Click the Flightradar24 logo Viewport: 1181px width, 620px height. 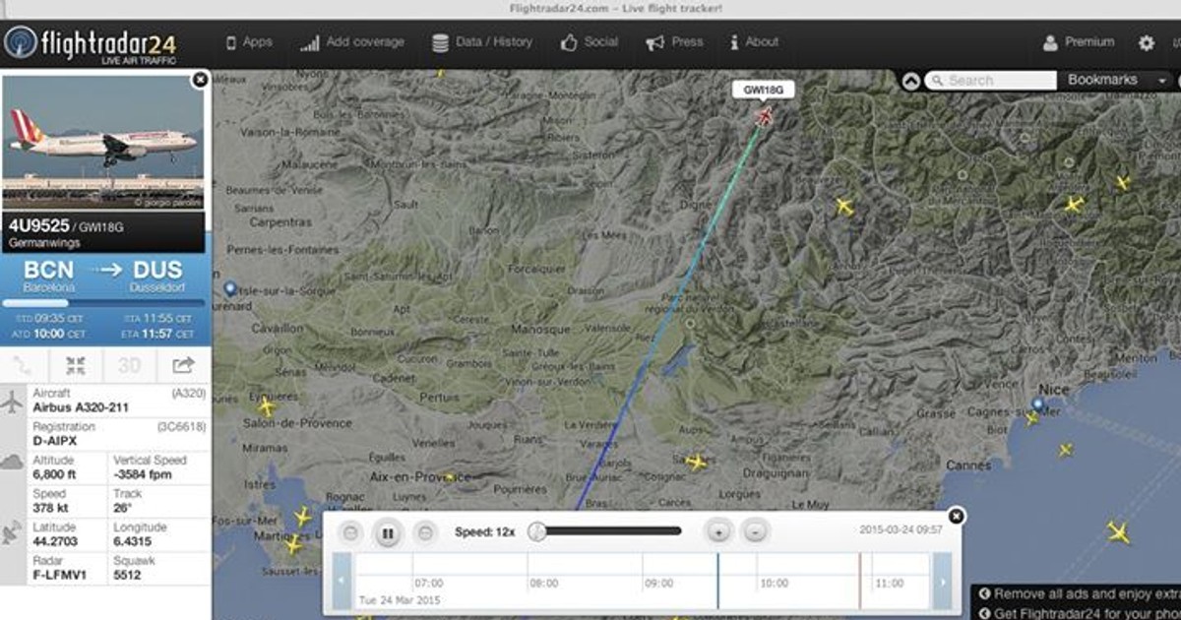click(91, 45)
